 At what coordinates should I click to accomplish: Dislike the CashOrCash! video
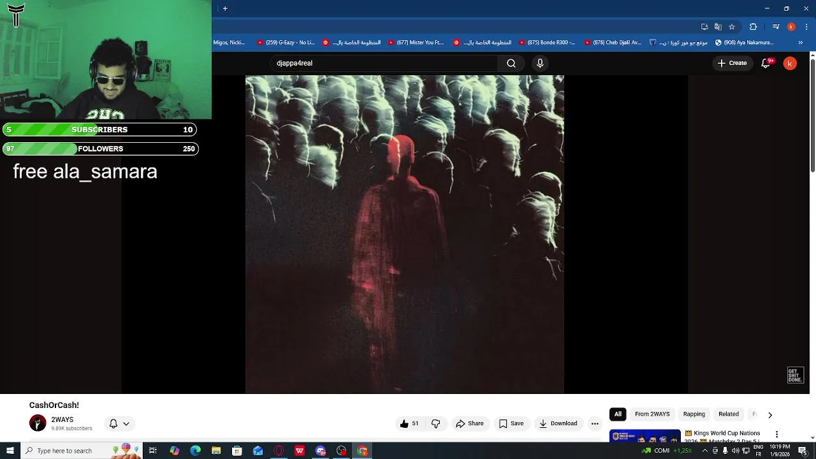[436, 423]
